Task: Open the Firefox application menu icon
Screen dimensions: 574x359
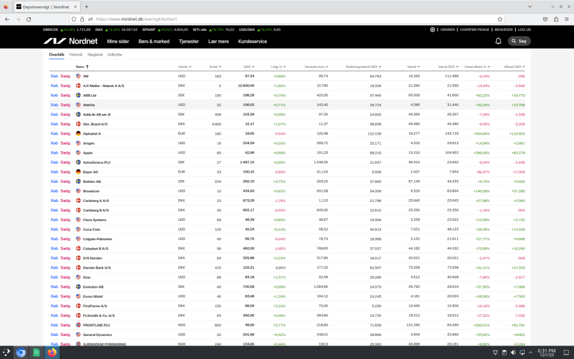Action: [567, 19]
